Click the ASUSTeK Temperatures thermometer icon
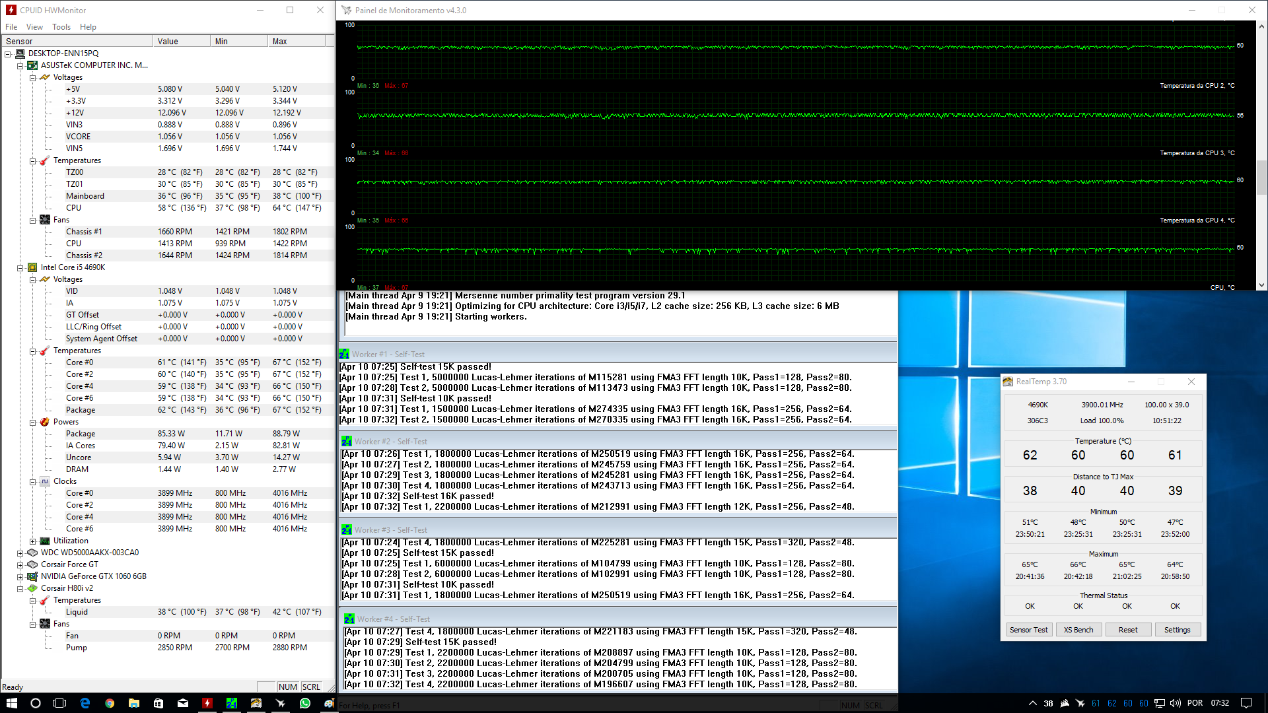Image resolution: width=1268 pixels, height=713 pixels. [x=45, y=160]
